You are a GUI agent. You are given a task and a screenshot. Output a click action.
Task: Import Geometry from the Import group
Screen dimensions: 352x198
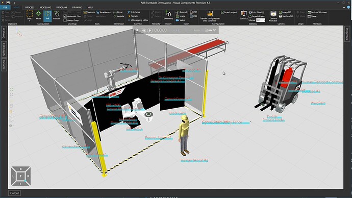168,15
